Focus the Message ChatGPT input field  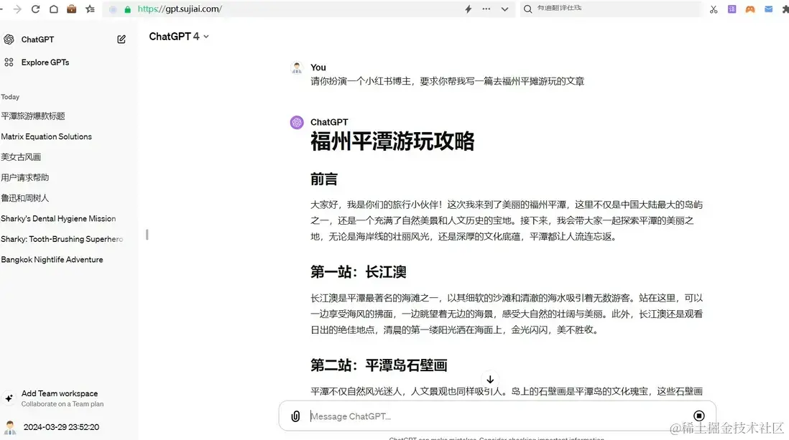[498, 416]
